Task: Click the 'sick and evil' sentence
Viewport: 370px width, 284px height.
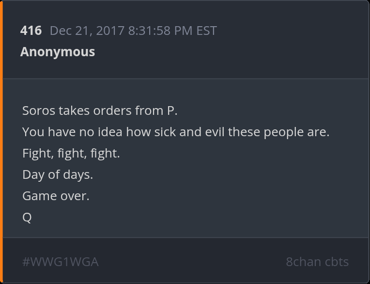Action: point(175,132)
